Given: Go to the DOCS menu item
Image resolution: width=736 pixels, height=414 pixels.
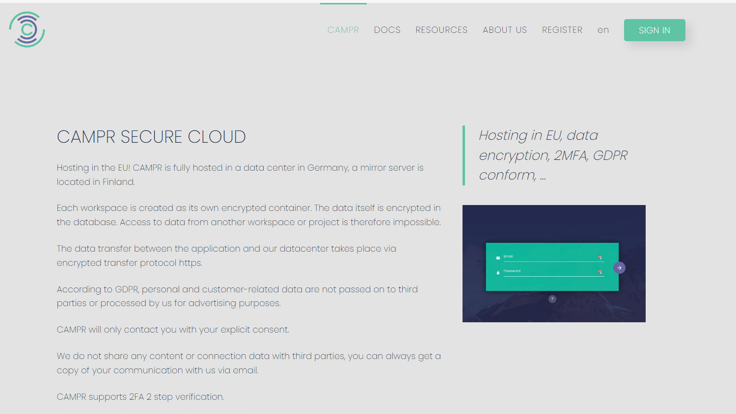Looking at the screenshot, I should [x=387, y=30].
